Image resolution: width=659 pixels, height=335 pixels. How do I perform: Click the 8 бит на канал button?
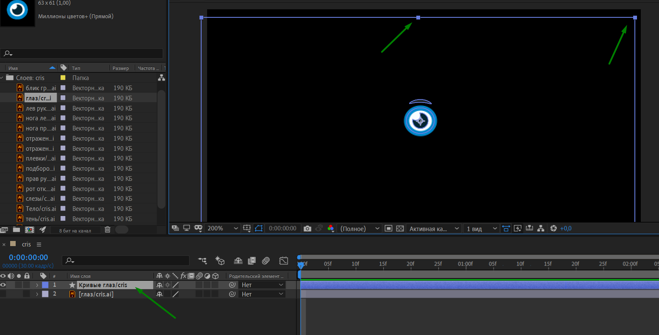(x=75, y=230)
